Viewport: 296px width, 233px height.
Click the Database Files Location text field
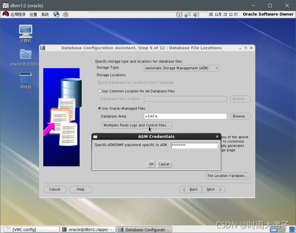(x=185, y=99)
